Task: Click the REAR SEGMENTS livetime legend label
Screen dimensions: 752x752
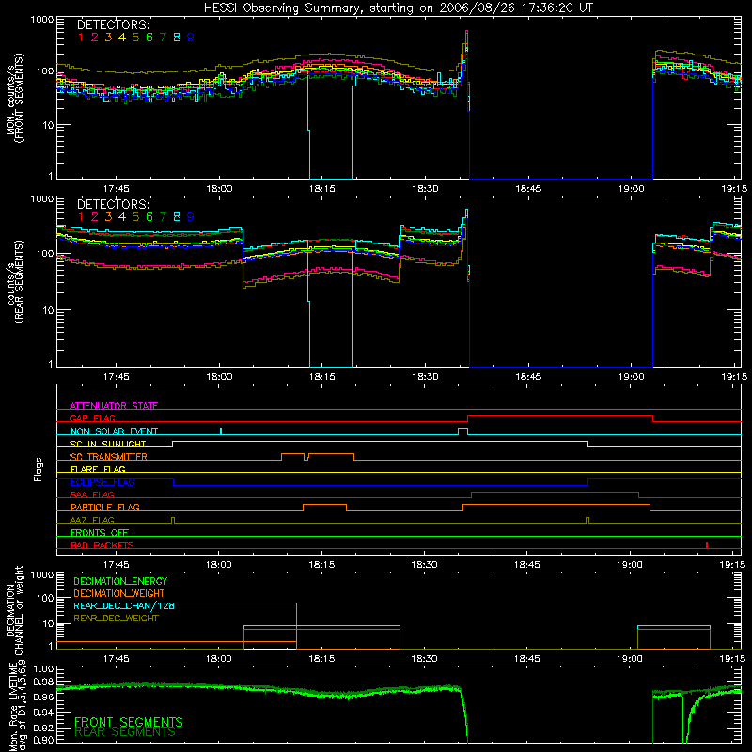Action: 125,732
